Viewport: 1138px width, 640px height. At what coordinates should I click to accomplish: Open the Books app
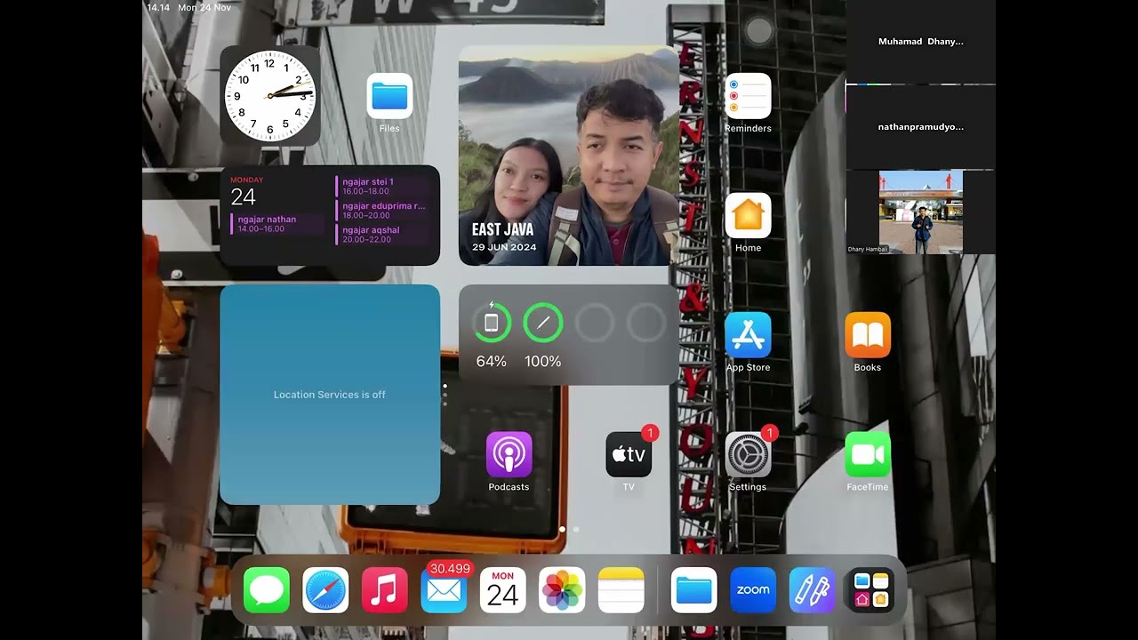868,335
